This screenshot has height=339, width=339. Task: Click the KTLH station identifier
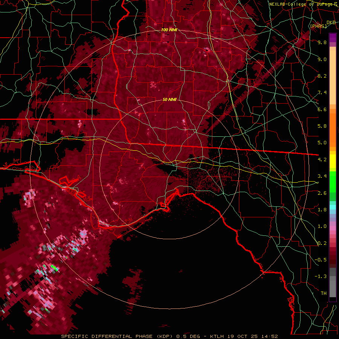click(x=217, y=336)
